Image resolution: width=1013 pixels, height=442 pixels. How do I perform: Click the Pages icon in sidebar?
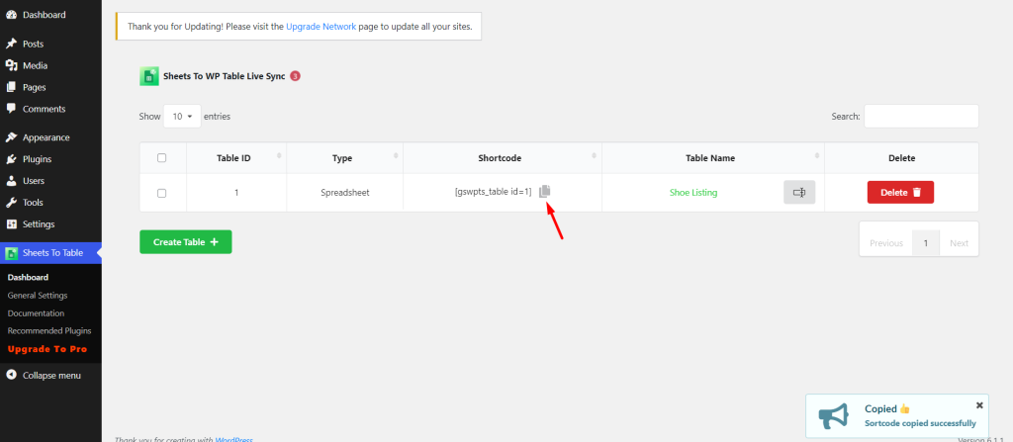click(x=11, y=87)
